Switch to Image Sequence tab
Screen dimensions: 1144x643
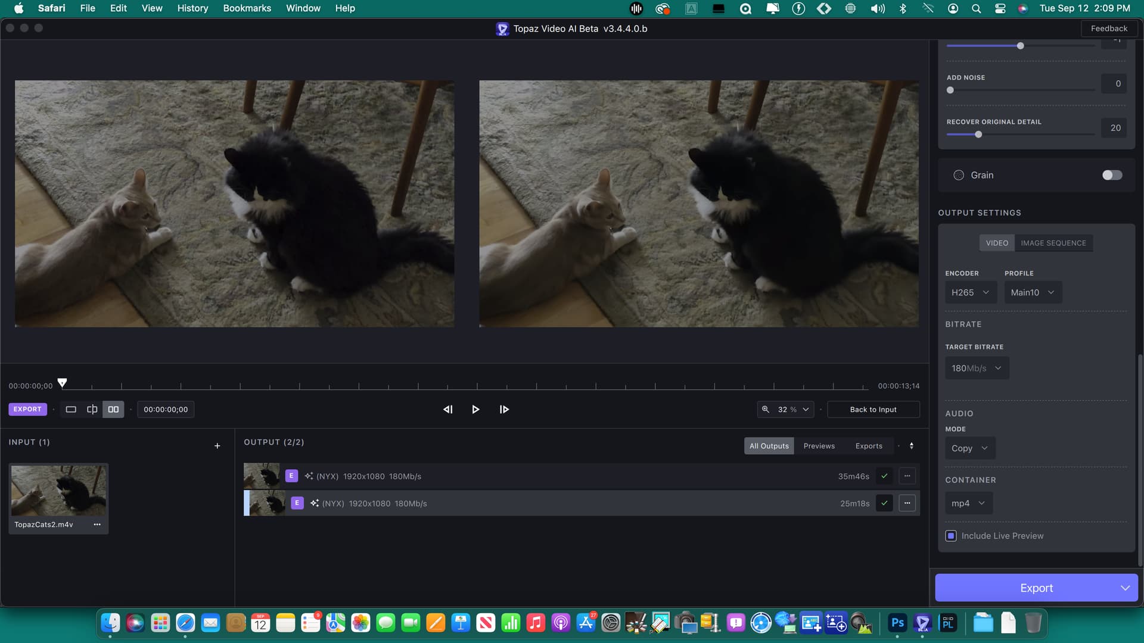[1053, 243]
